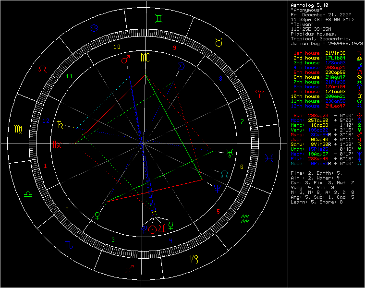Click the Julian Day value line
This screenshot has width=365, height=288.
click(327, 44)
